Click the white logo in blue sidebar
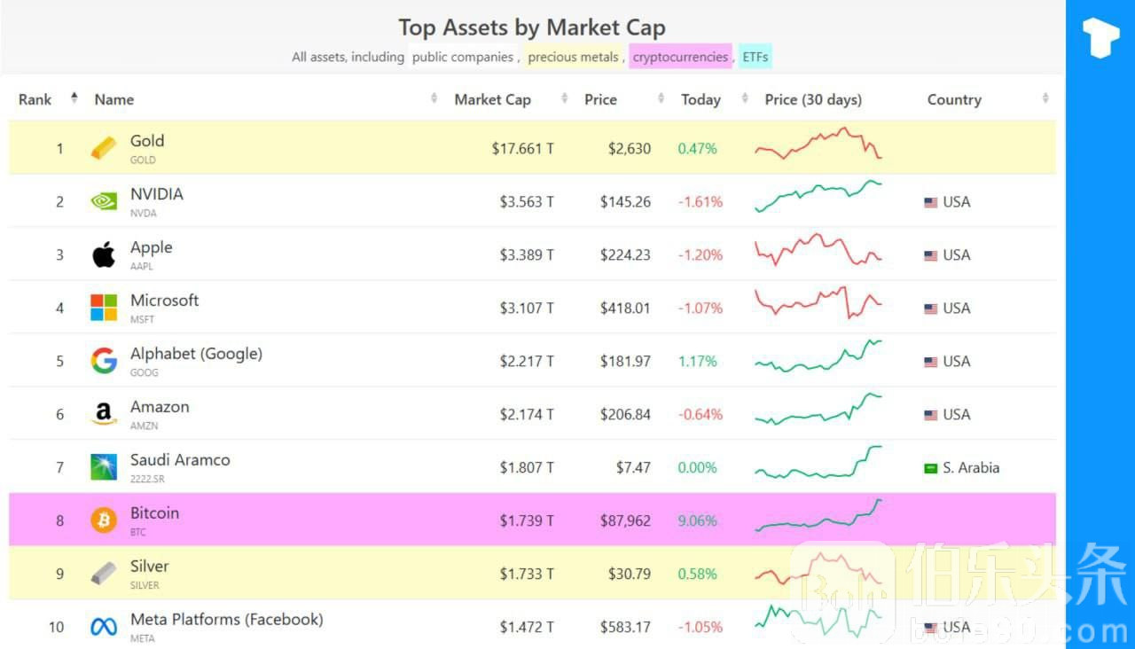 [x=1100, y=38]
